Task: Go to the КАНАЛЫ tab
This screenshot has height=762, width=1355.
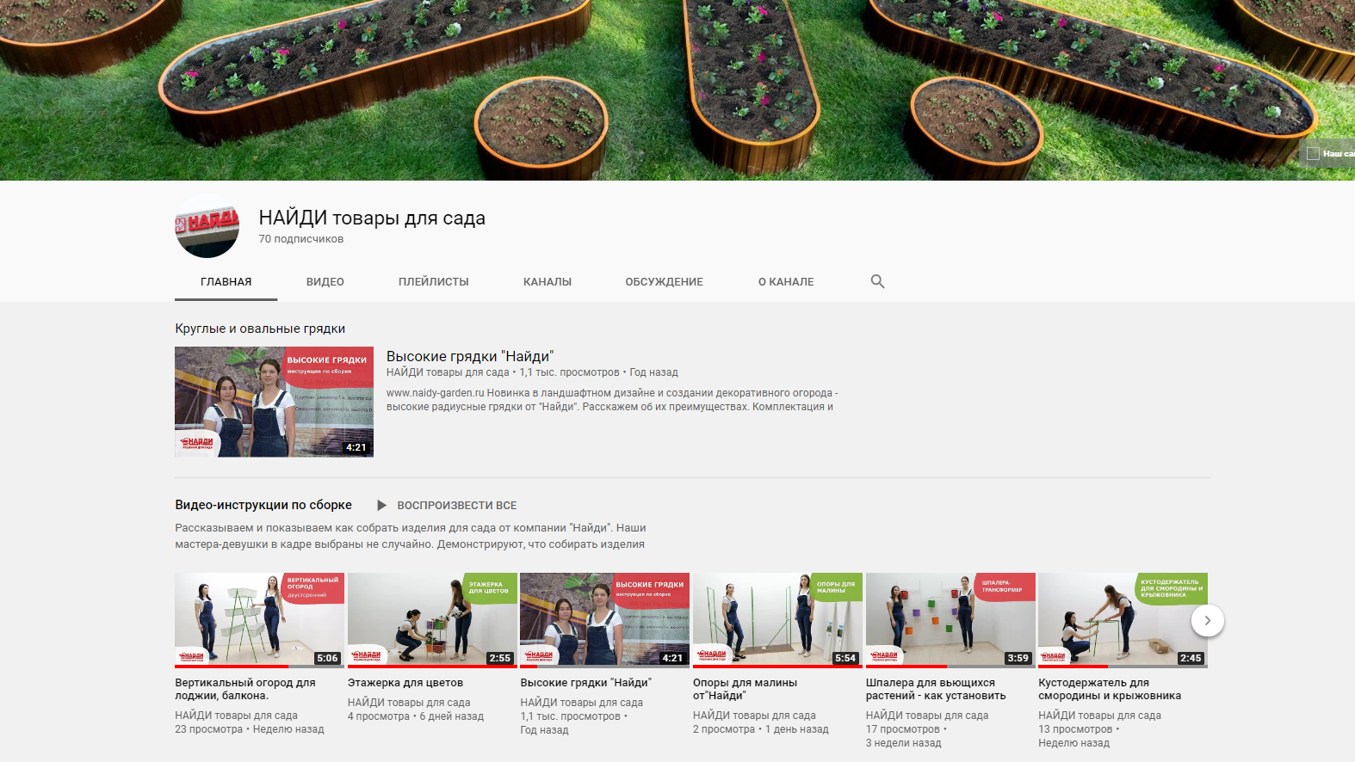Action: click(x=547, y=282)
